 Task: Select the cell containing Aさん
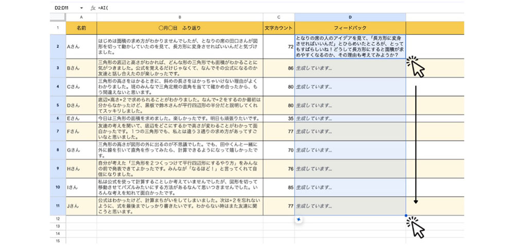pyautogui.click(x=81, y=47)
